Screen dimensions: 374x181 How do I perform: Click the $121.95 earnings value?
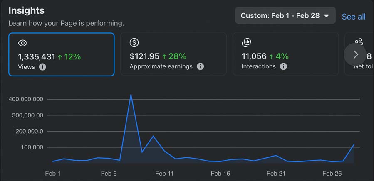tap(144, 56)
